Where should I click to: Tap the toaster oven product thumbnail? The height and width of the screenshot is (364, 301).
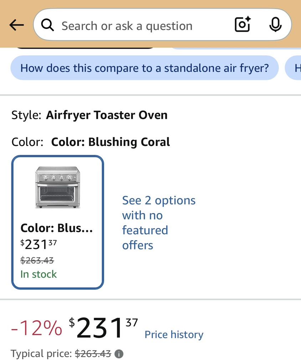click(57, 187)
